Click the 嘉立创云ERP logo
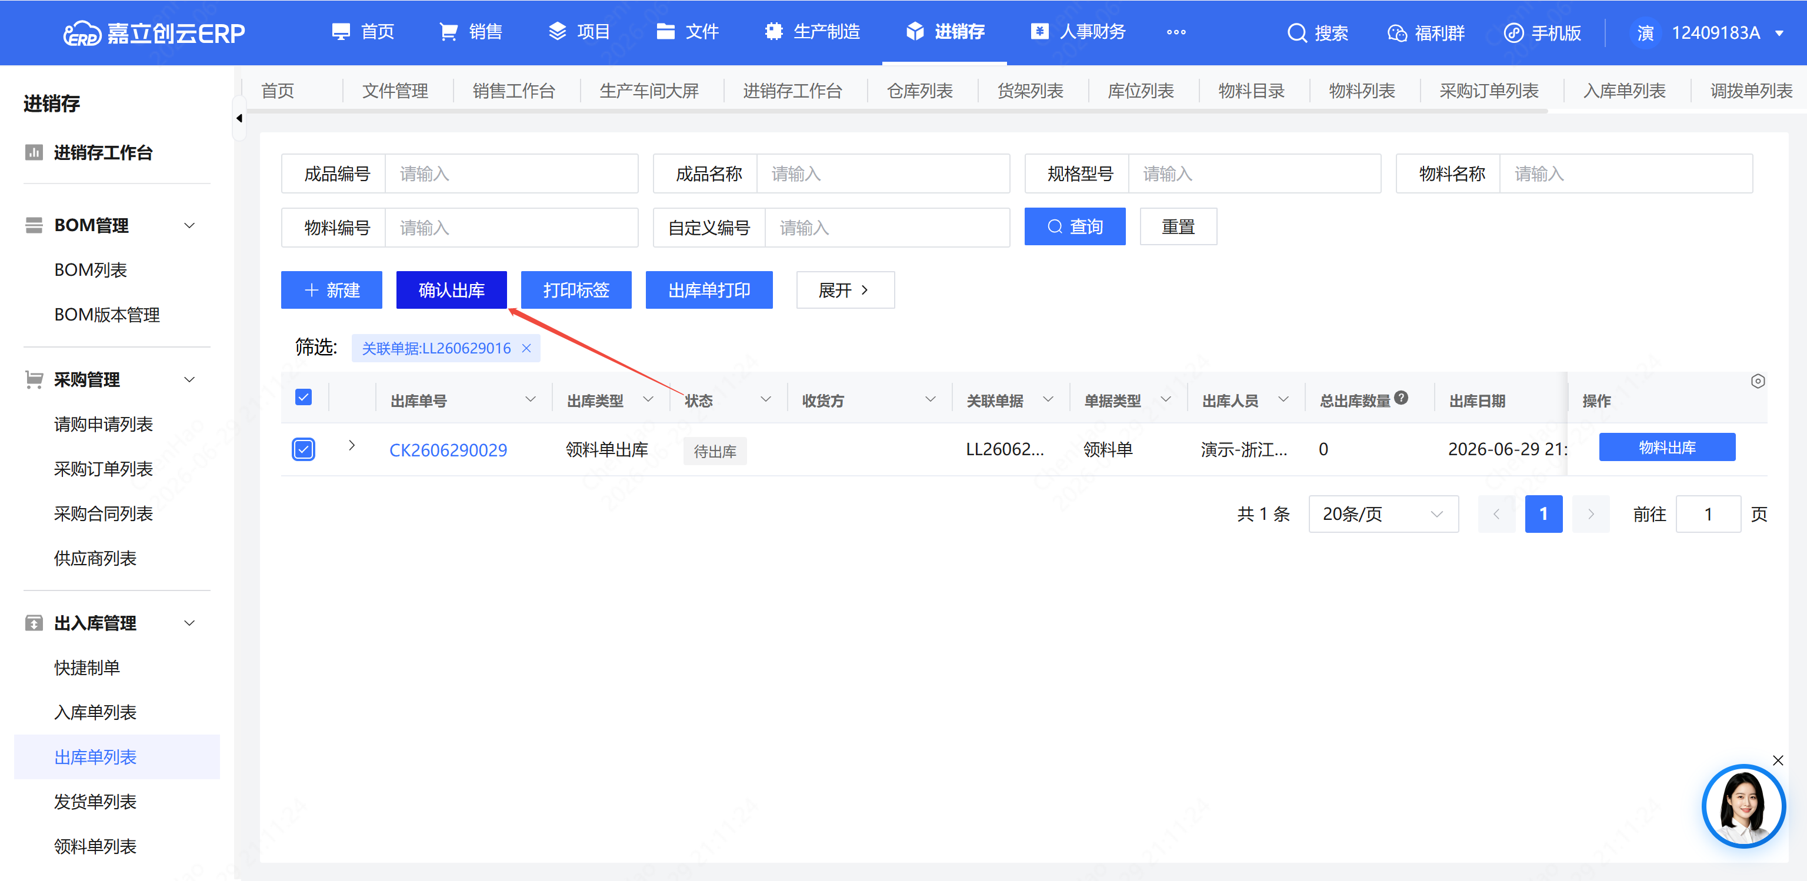The width and height of the screenshot is (1807, 881). [154, 33]
